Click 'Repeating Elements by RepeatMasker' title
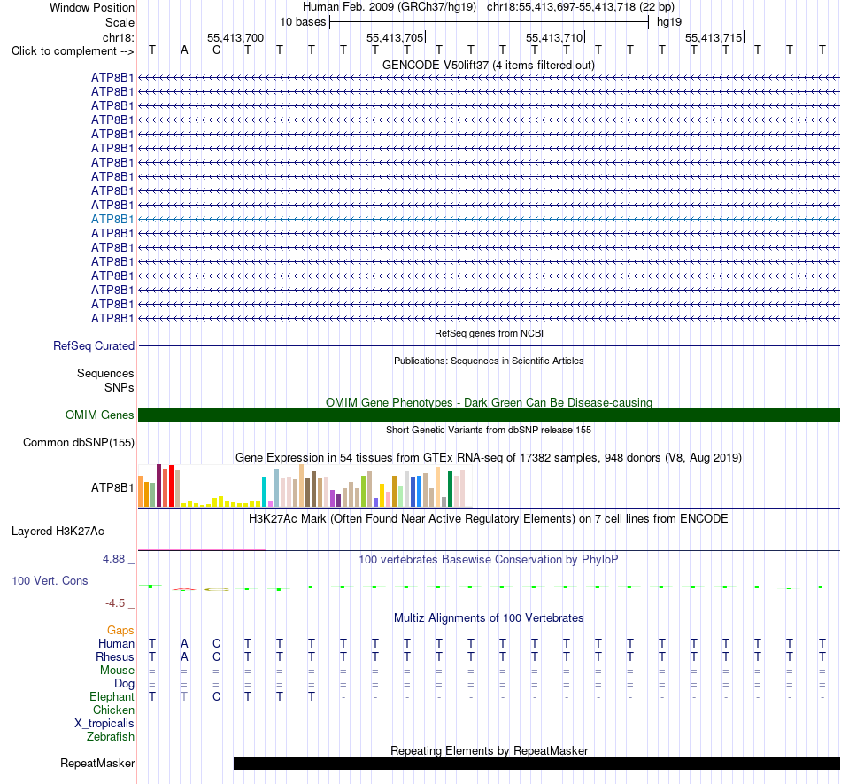 (489, 750)
